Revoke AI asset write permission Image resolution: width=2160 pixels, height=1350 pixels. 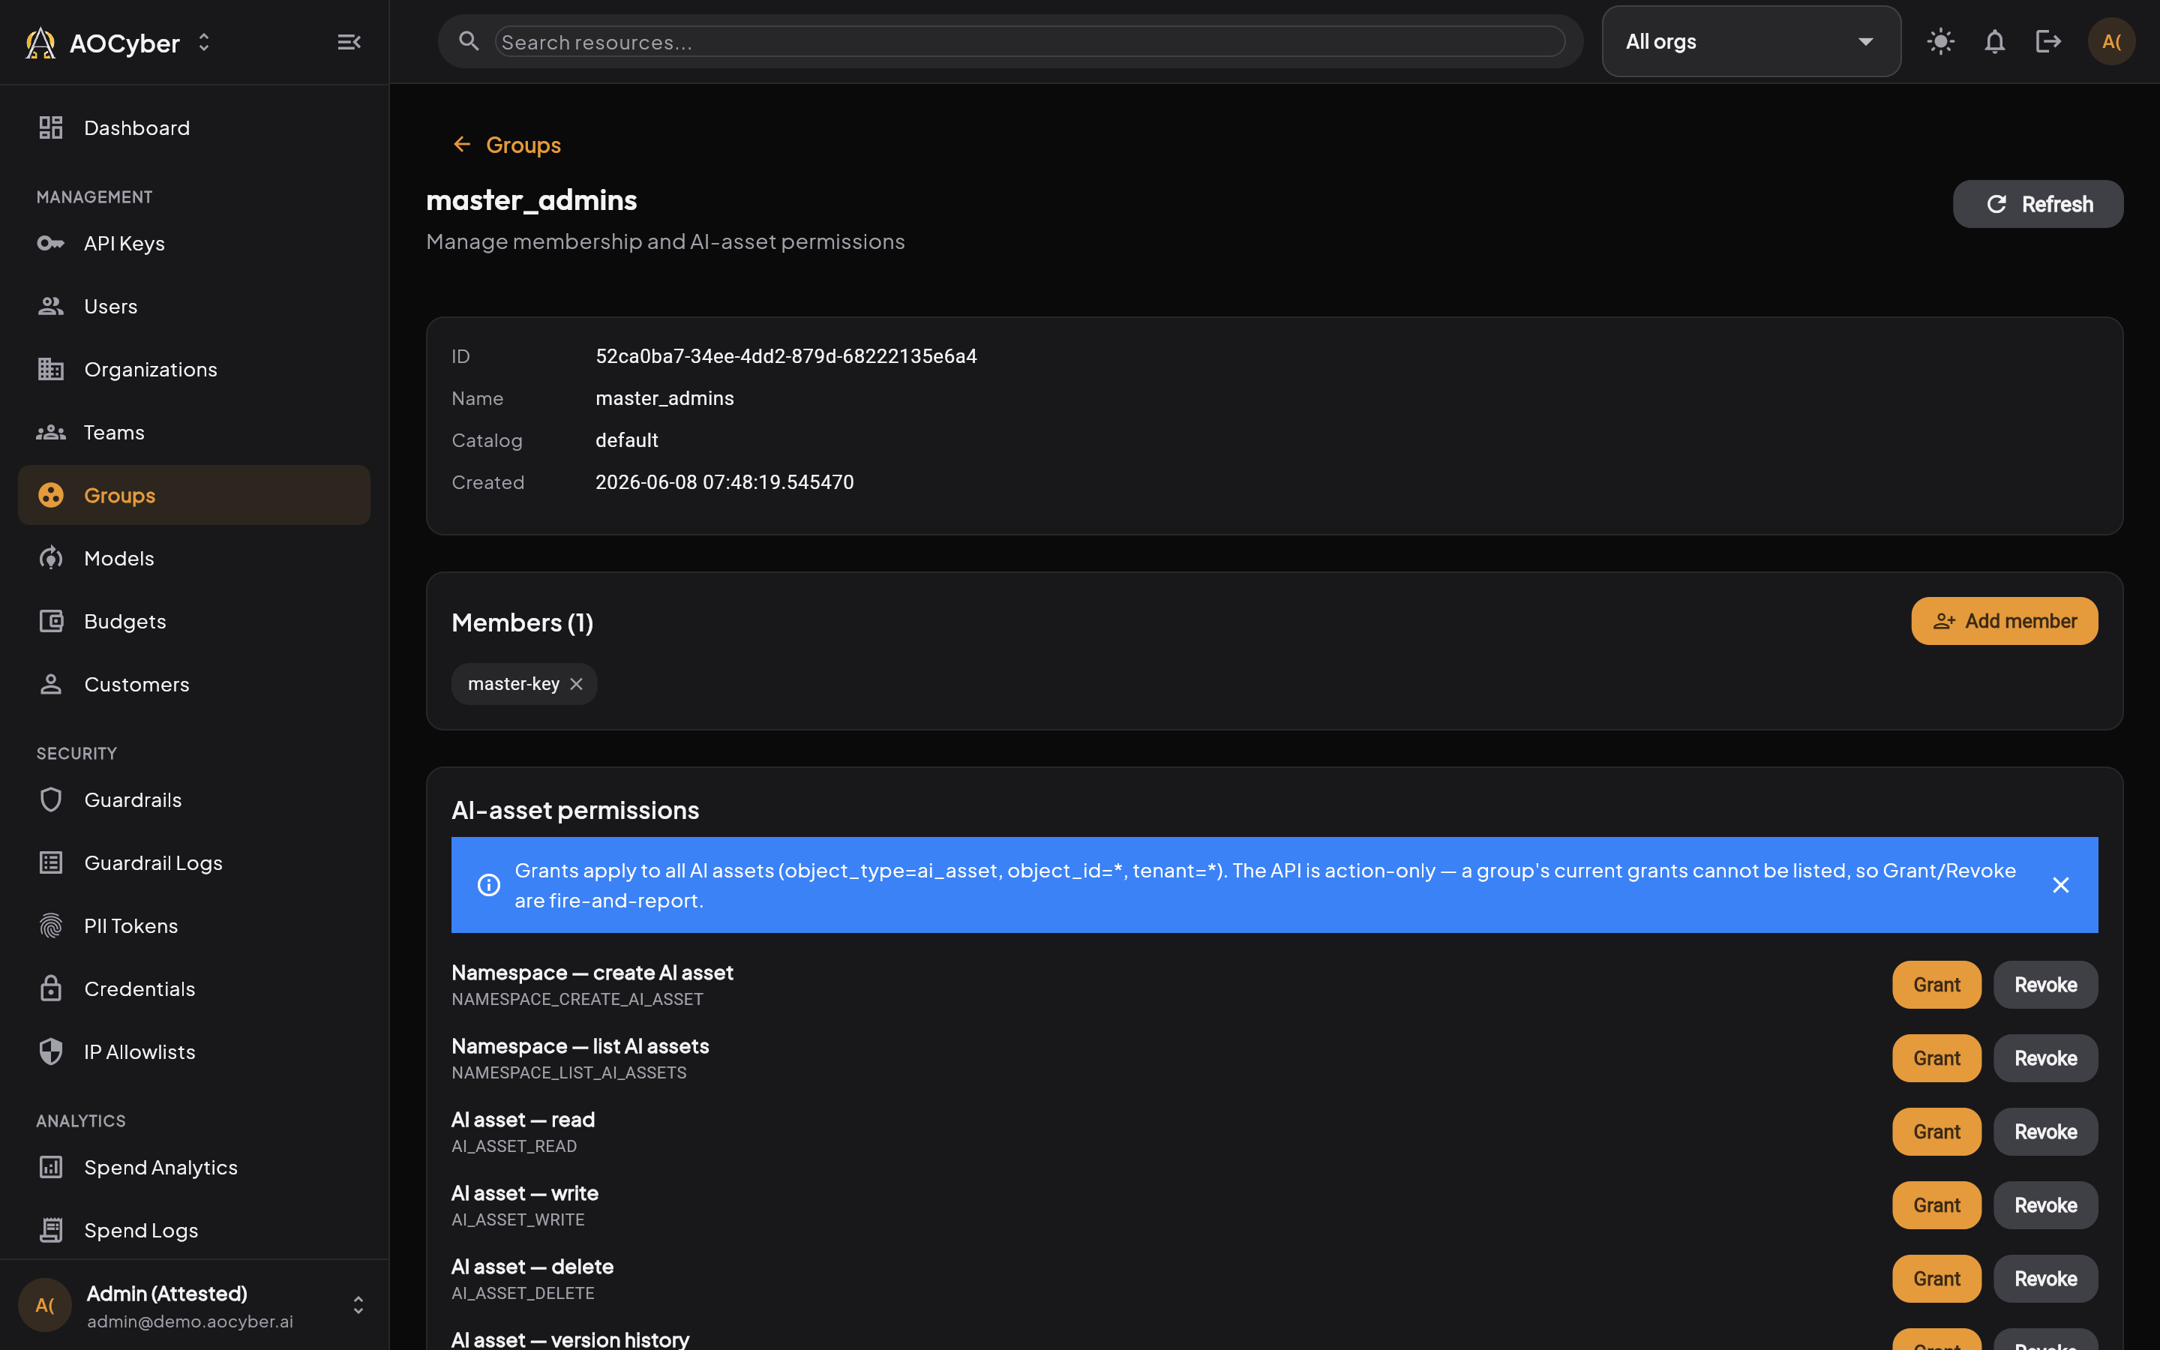tap(2046, 1204)
